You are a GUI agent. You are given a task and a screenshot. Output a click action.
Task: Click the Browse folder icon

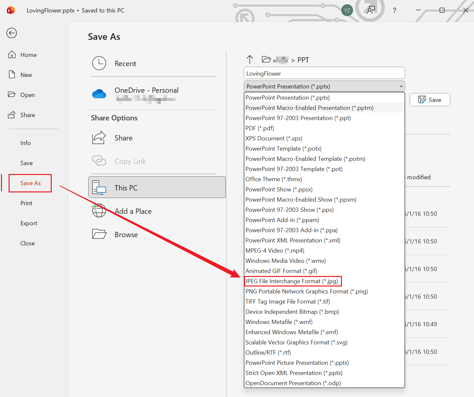[x=99, y=234]
